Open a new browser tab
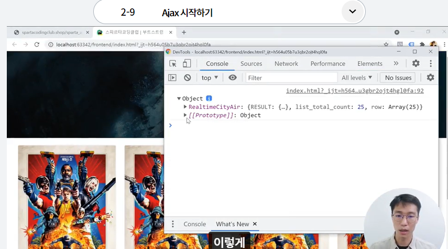Image resolution: width=448 pixels, height=249 pixels. (184, 32)
